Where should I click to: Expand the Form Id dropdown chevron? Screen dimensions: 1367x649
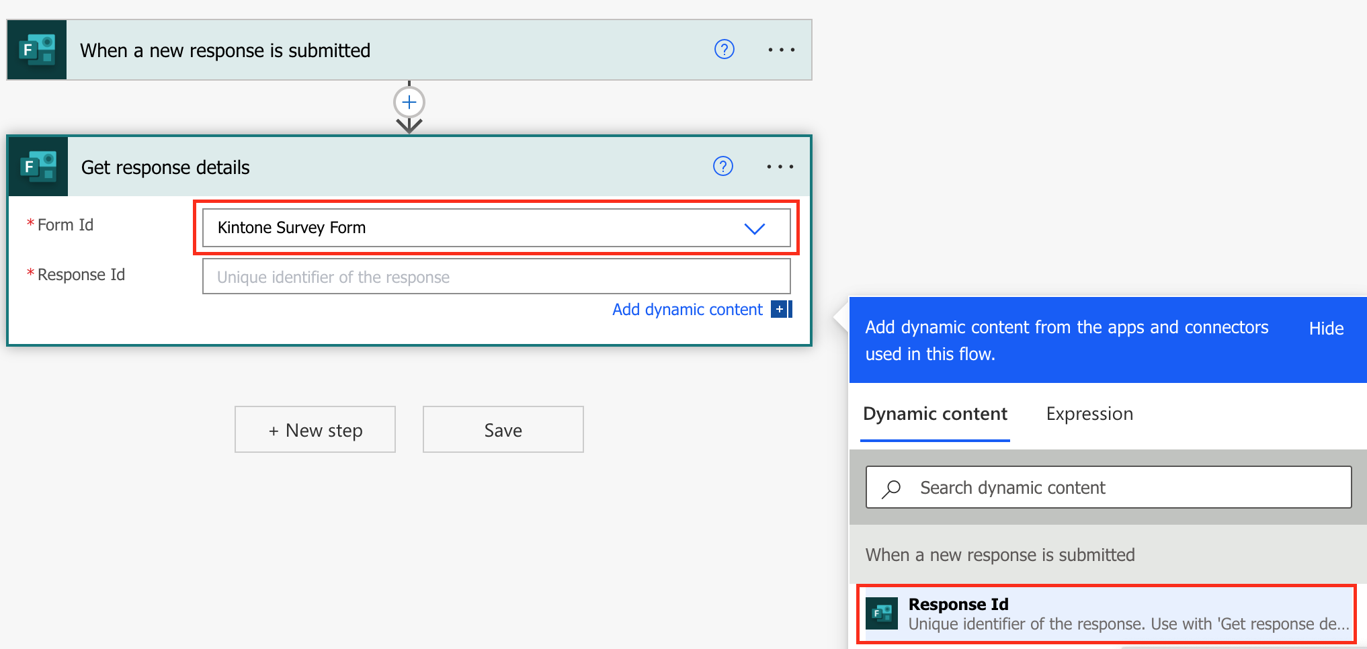755,228
